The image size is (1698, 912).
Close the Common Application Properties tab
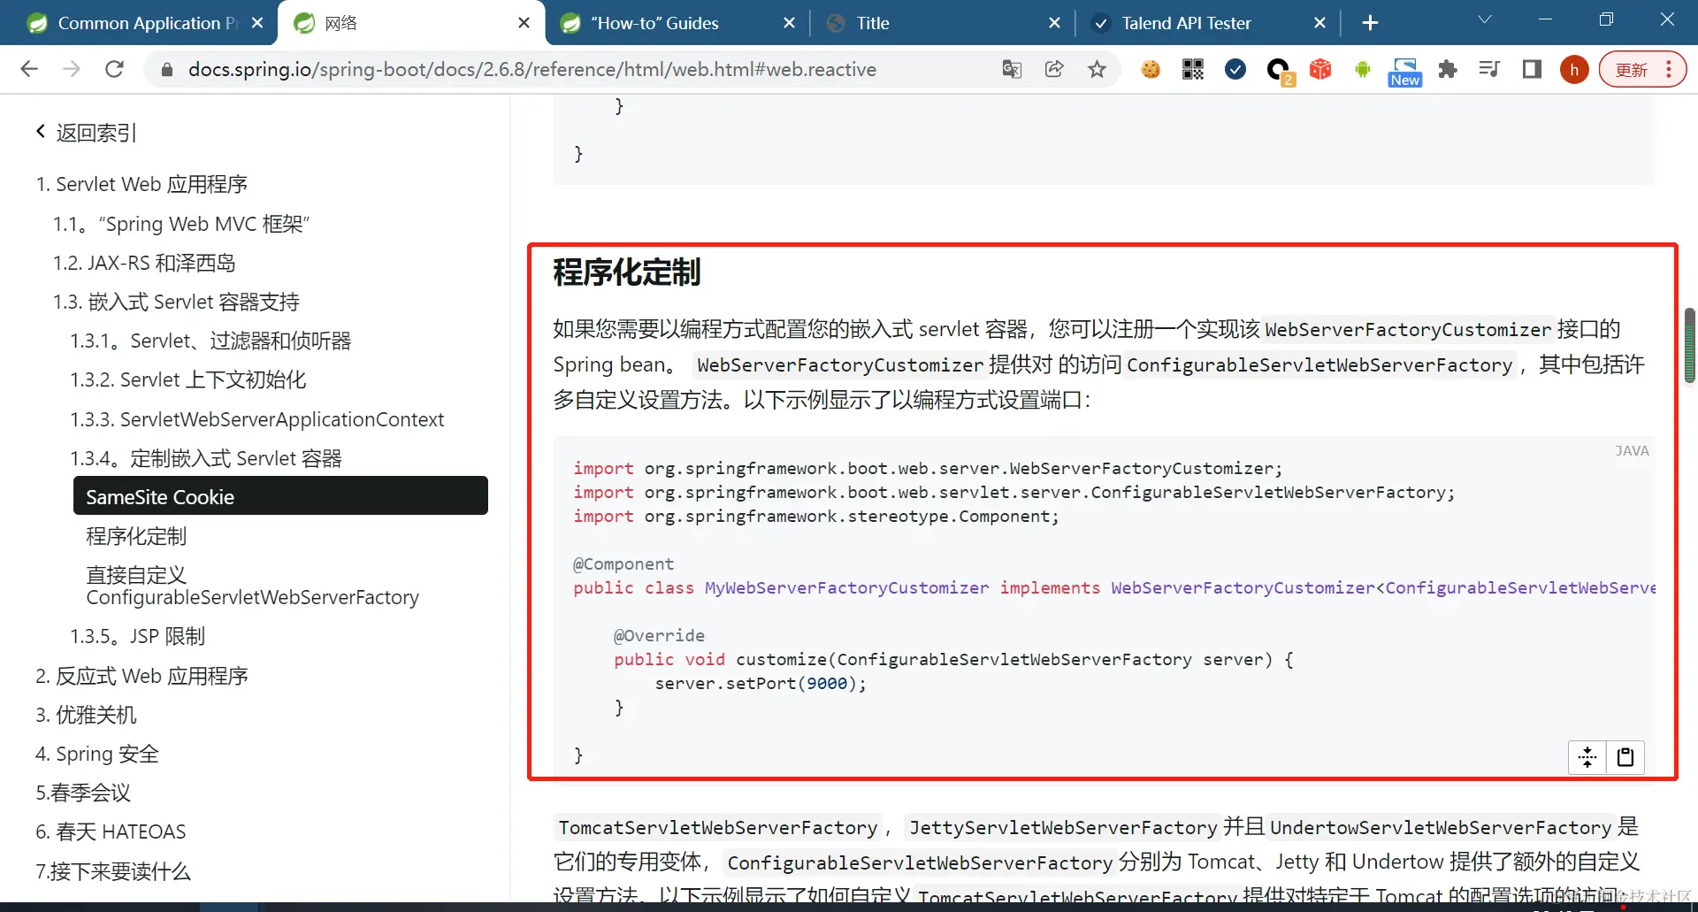point(257,23)
